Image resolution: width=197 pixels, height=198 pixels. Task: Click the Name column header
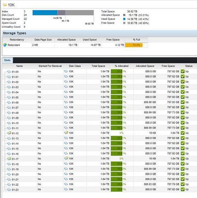pos(19,66)
